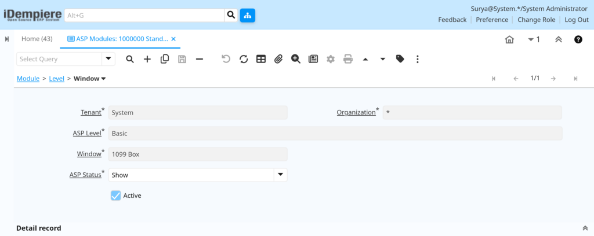Navigate to Level breadcrumb link
This screenshot has width=594, height=236.
click(57, 79)
